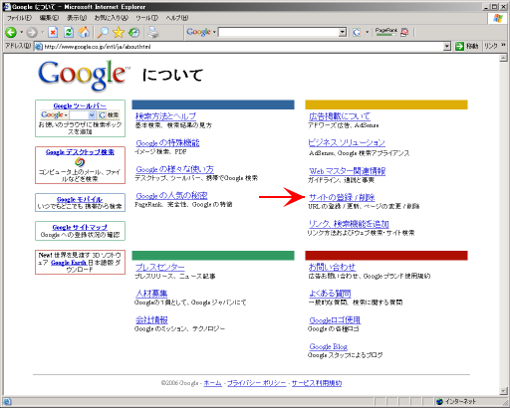Open the プレスセンター link
This screenshot has height=408, width=510.
tap(160, 267)
